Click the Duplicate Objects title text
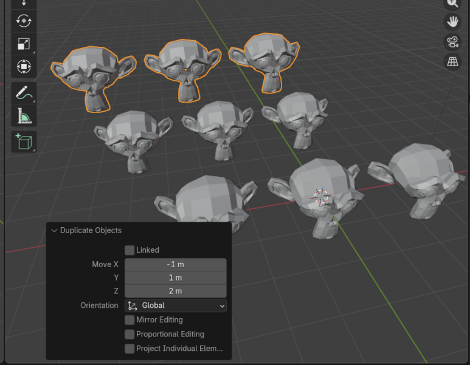 [x=91, y=231]
